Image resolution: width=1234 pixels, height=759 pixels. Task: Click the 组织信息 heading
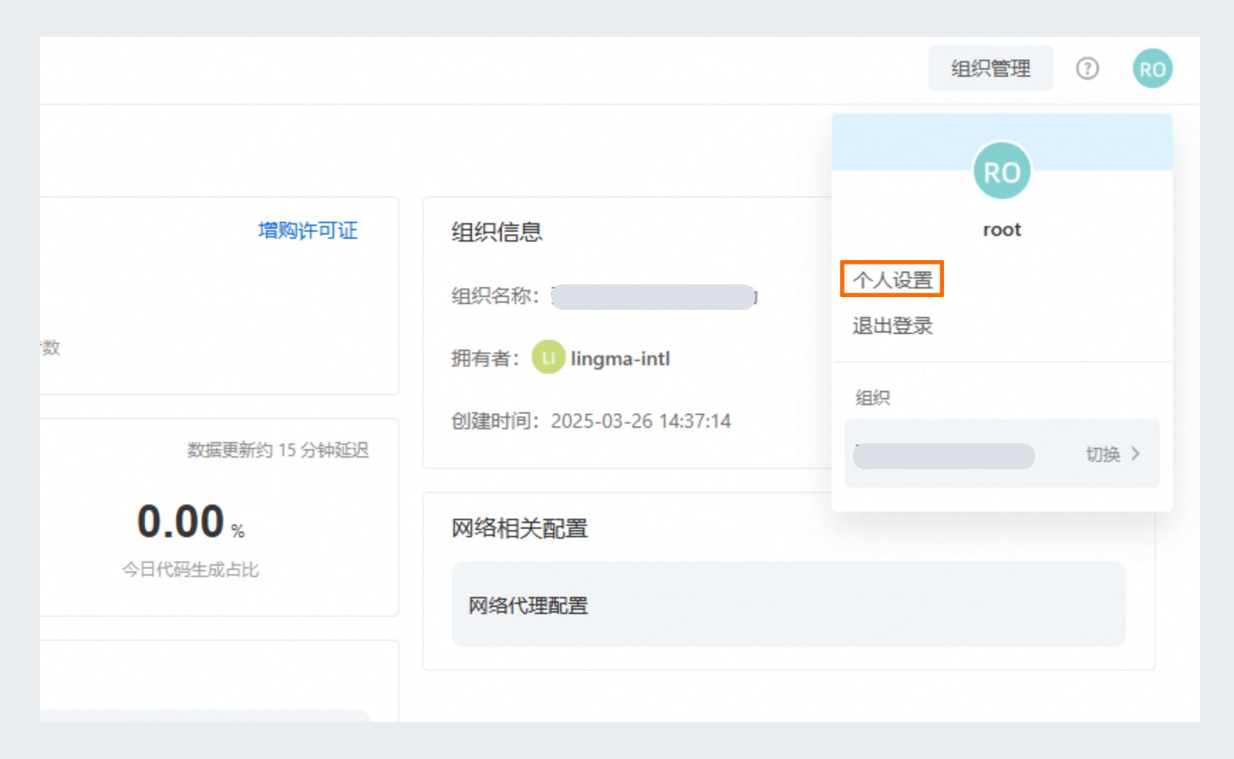pyautogui.click(x=497, y=232)
